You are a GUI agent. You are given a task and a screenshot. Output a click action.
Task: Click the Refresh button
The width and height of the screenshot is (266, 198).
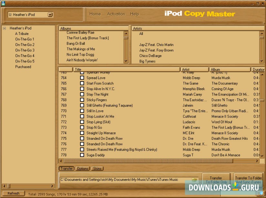[13, 193]
